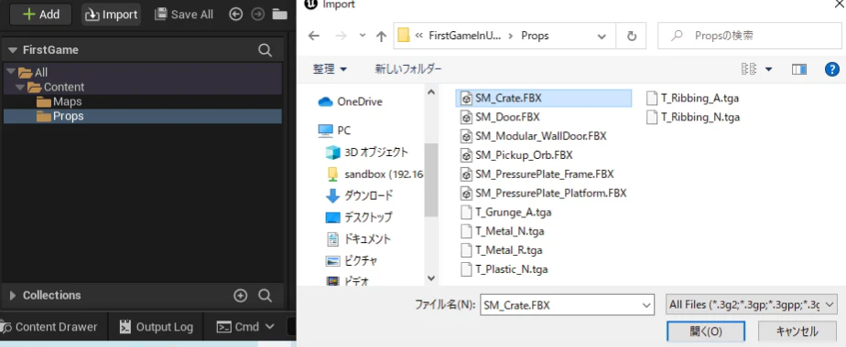Click forward arrow in Import dialog
Image resolution: width=846 pixels, height=347 pixels.
coord(341,36)
